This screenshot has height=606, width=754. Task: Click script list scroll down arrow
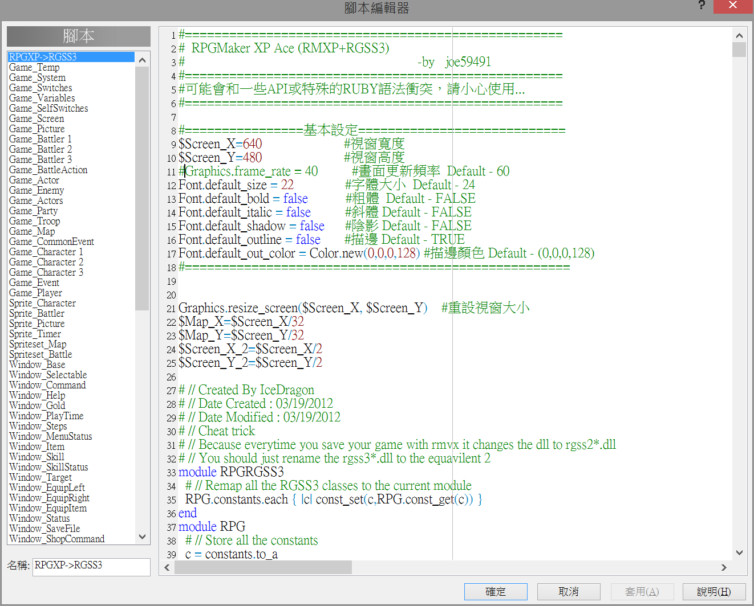pos(142,537)
